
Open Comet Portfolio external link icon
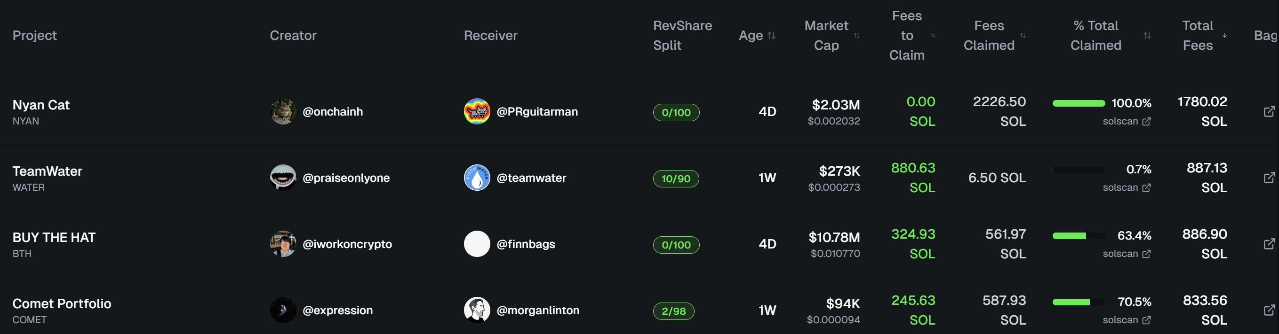[1269, 310]
